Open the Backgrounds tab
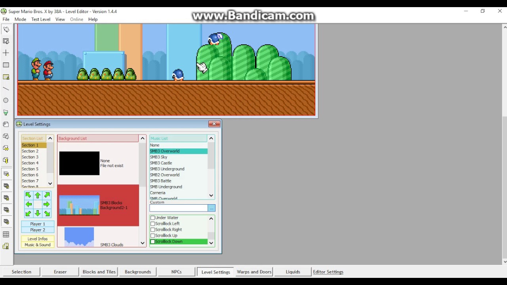The image size is (507, 285). 138,272
